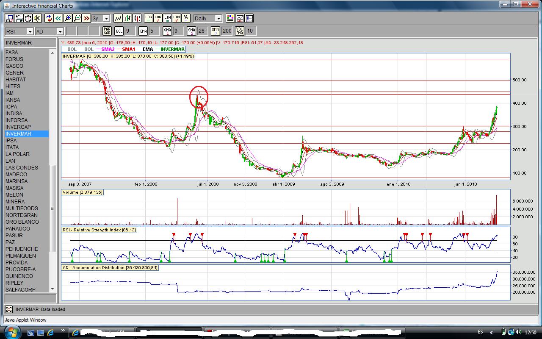Toggle the BOL Bollinger bands indicator
Viewport: 542px width, 339px height.
pyautogui.click(x=119, y=31)
